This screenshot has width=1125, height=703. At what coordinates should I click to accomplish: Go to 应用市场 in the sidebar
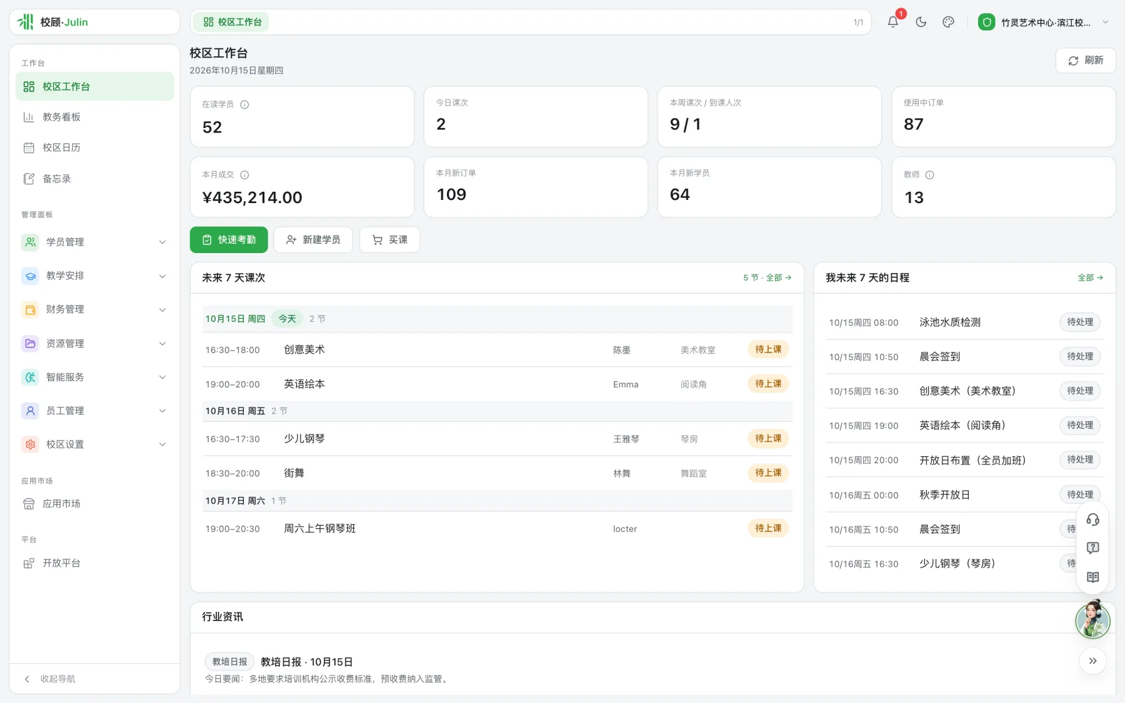(95, 504)
